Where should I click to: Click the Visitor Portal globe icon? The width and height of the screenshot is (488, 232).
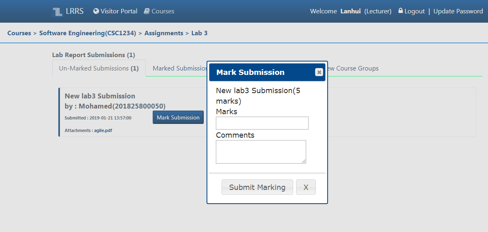pos(96,11)
